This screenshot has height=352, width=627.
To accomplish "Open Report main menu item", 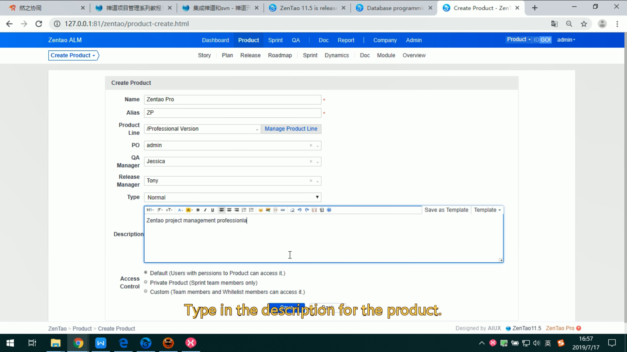I will 346,40.
